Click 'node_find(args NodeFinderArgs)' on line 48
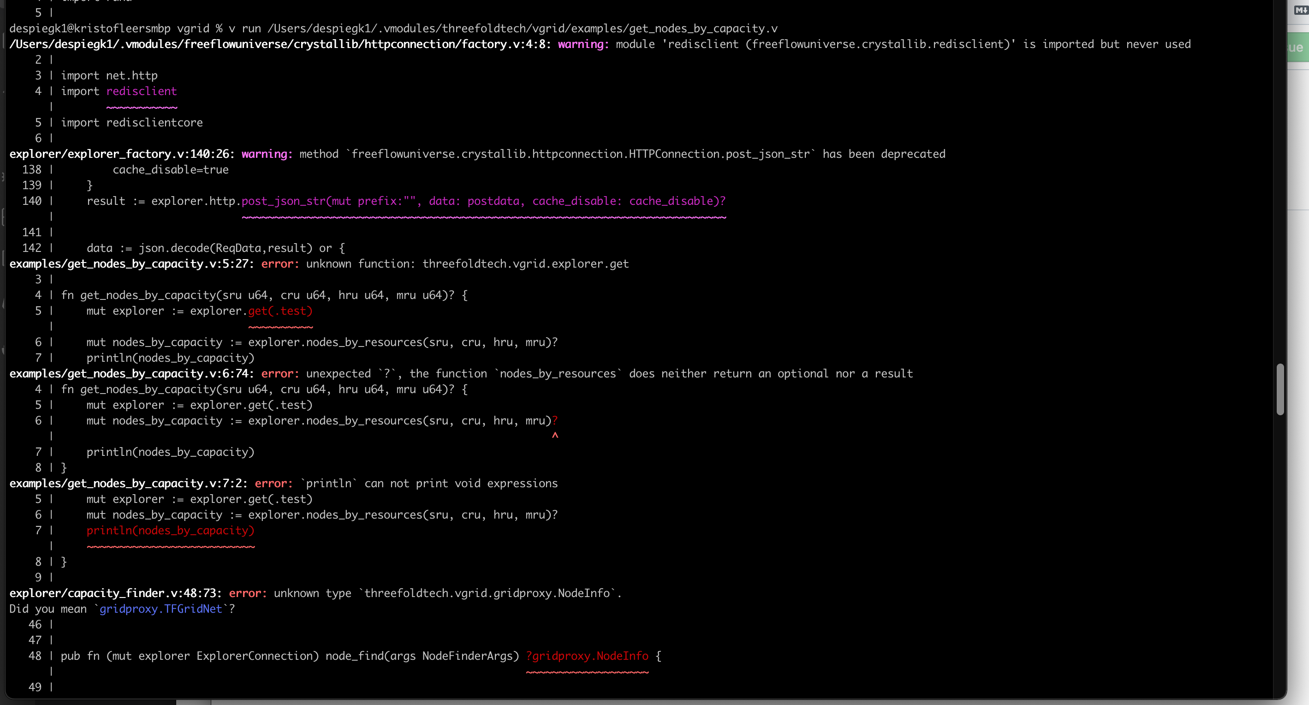Image resolution: width=1309 pixels, height=705 pixels. pyautogui.click(x=422, y=656)
